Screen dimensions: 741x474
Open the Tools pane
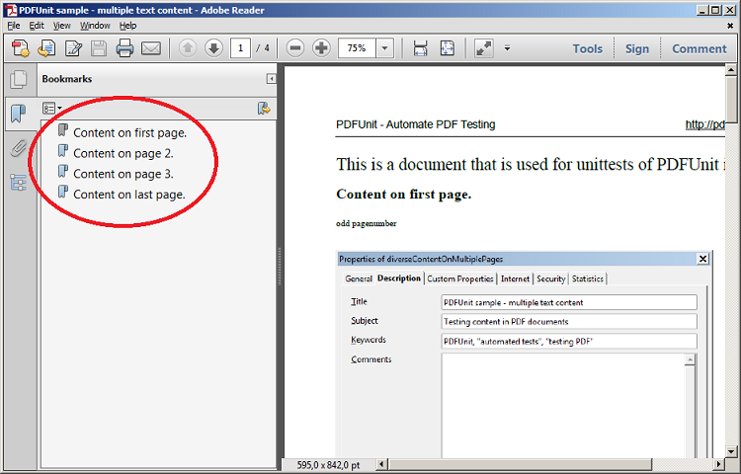pos(587,48)
